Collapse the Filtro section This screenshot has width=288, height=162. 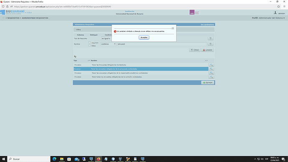[x=78, y=30]
